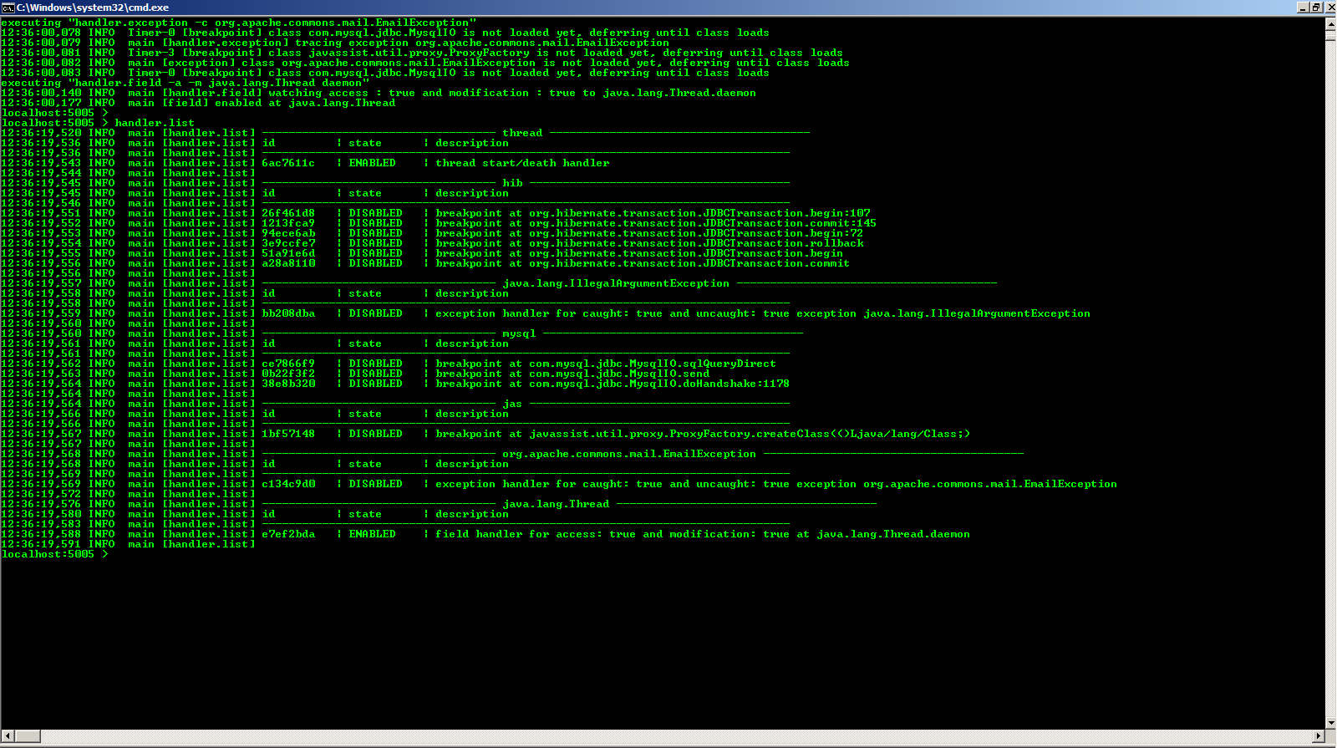Click handler id 38e8b320
The image size is (1337, 748).
click(288, 384)
